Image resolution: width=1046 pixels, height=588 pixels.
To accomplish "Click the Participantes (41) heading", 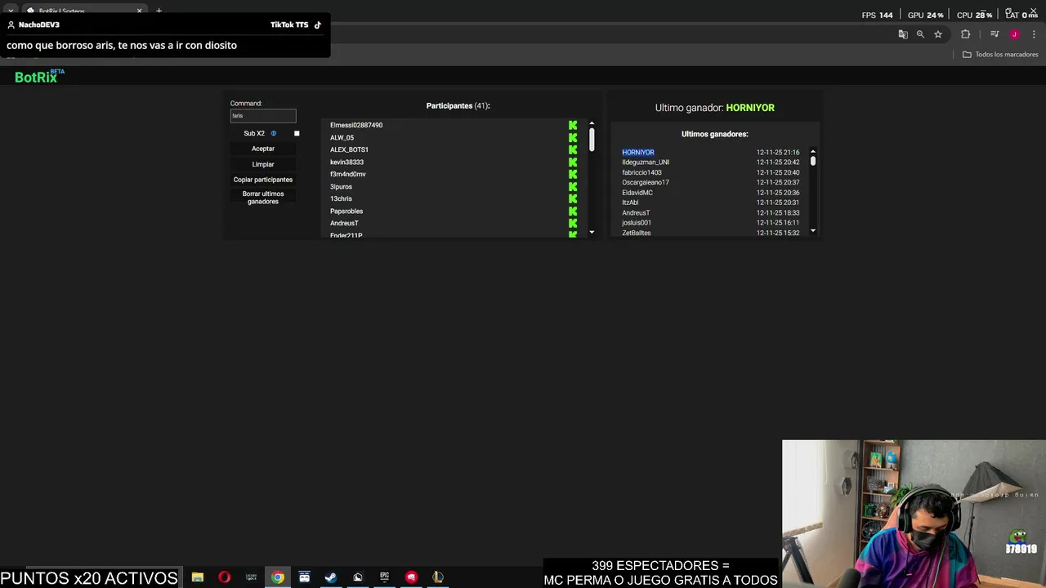I will click(x=458, y=105).
